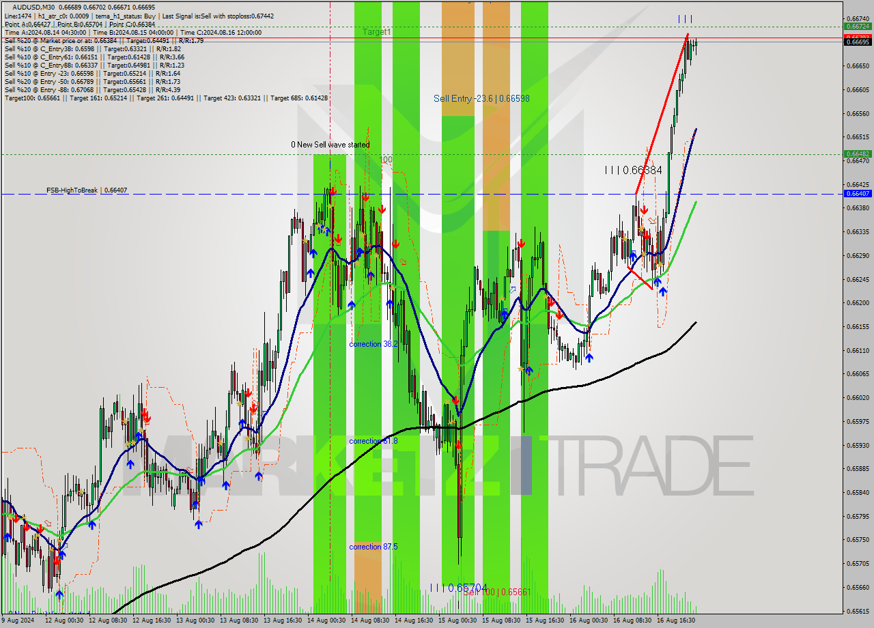Click the 'Sell %10 @ C_Entry38: 0.6598' line
Viewport: 874px width, 628px height.
click(x=92, y=49)
